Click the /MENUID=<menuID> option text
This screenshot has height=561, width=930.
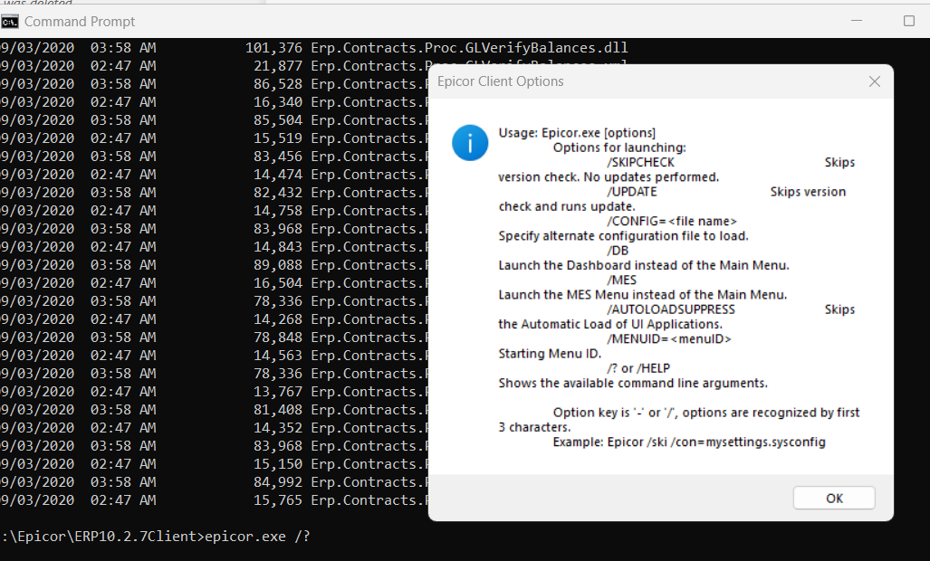tap(669, 338)
